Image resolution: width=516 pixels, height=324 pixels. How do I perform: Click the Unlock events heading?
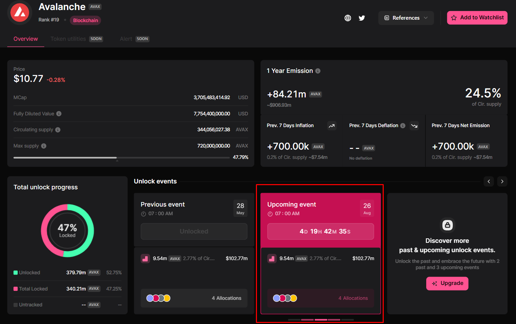click(155, 181)
